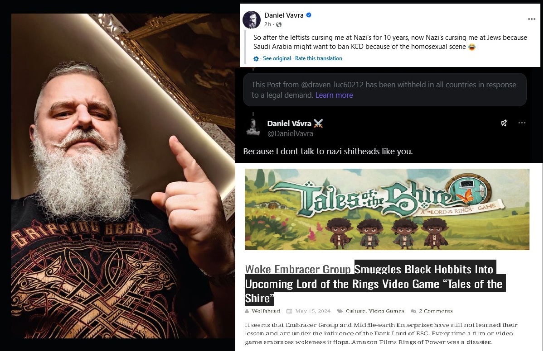Open the tweet's three-dot more menu
The width and height of the screenshot is (544, 351).
pos(522,123)
